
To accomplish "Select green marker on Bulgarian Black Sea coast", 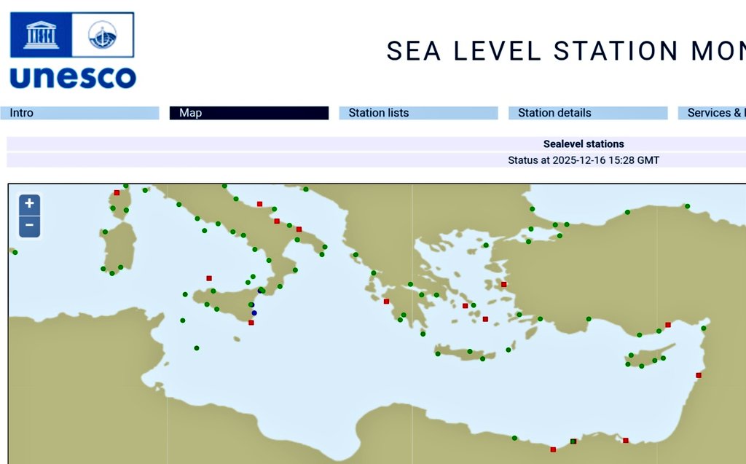I will [532, 209].
